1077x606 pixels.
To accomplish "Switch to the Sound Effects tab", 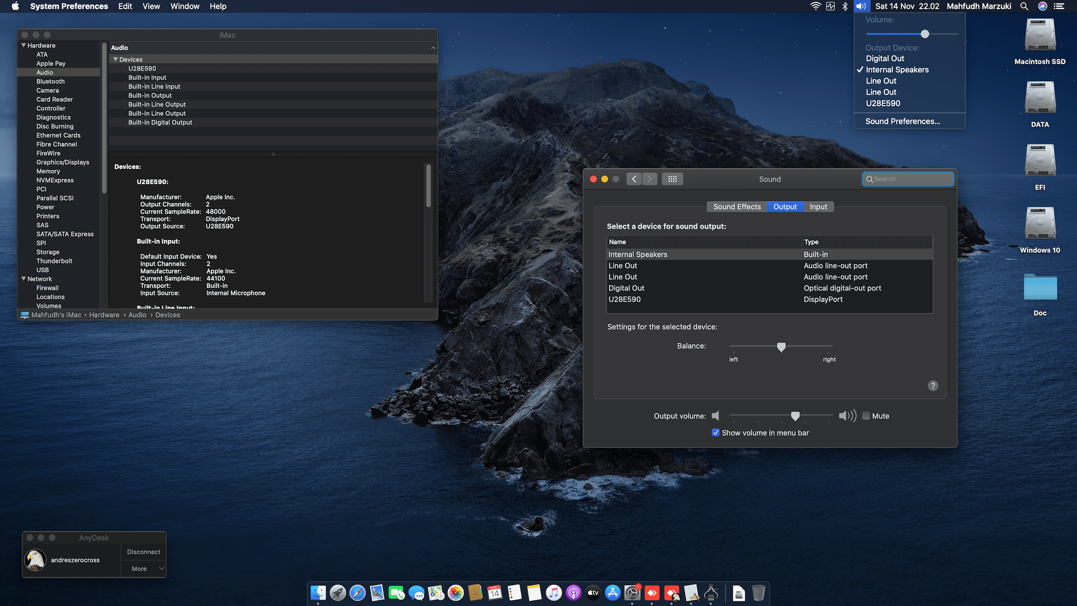I will pos(737,206).
